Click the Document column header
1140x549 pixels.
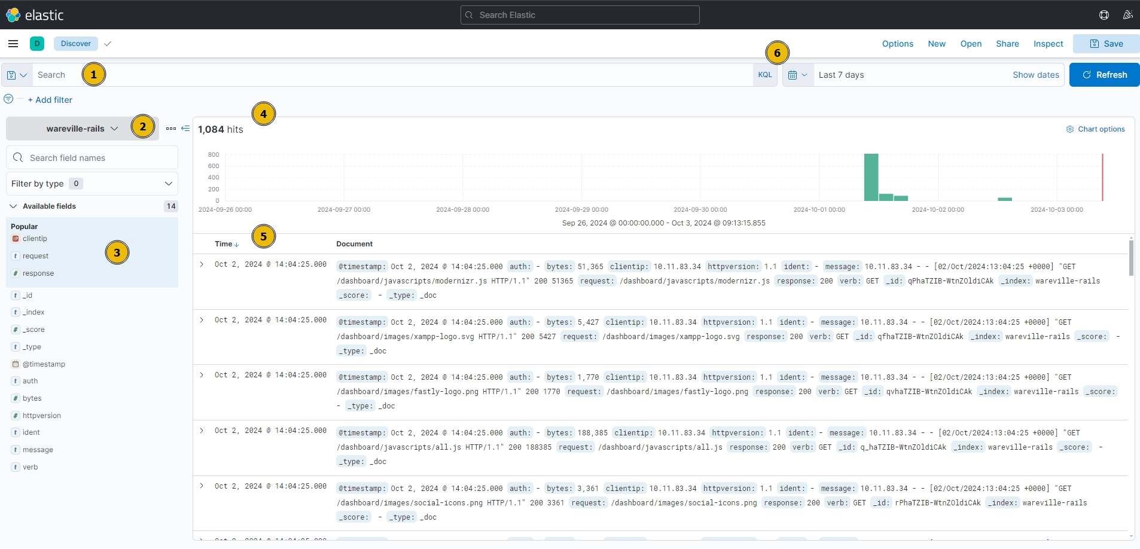pyautogui.click(x=354, y=244)
